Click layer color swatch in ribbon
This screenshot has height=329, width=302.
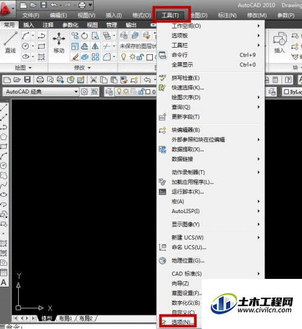pos(149,57)
